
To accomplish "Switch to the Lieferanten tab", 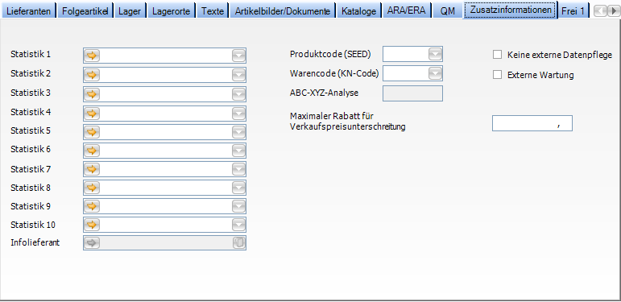I will click(28, 10).
